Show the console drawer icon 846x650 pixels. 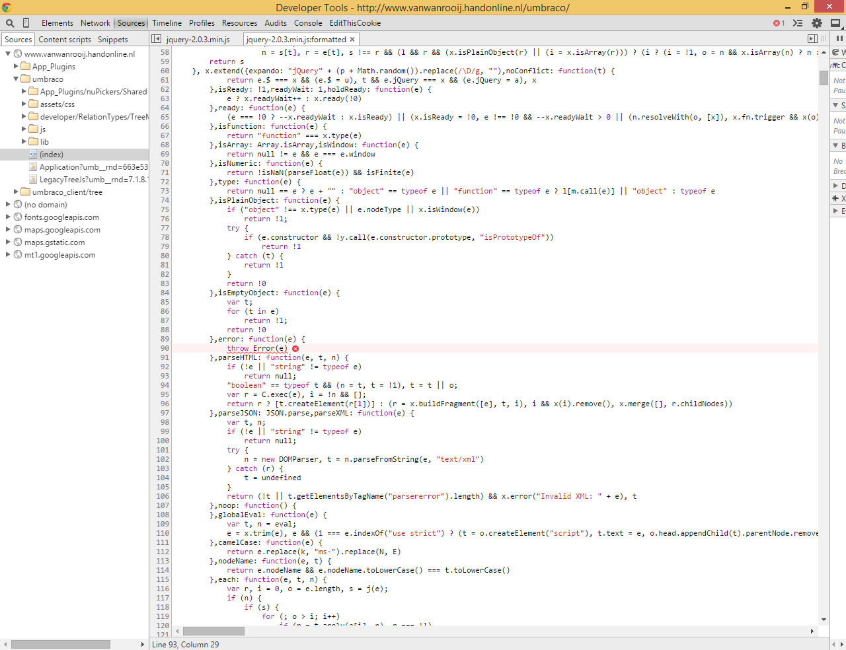(x=798, y=23)
